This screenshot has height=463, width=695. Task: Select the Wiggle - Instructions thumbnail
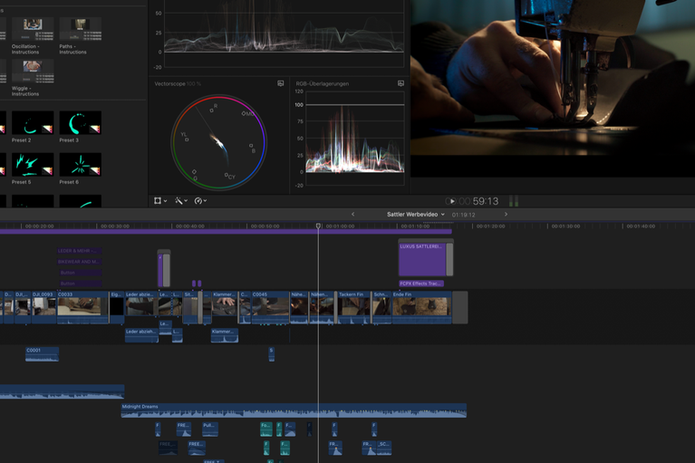point(33,72)
